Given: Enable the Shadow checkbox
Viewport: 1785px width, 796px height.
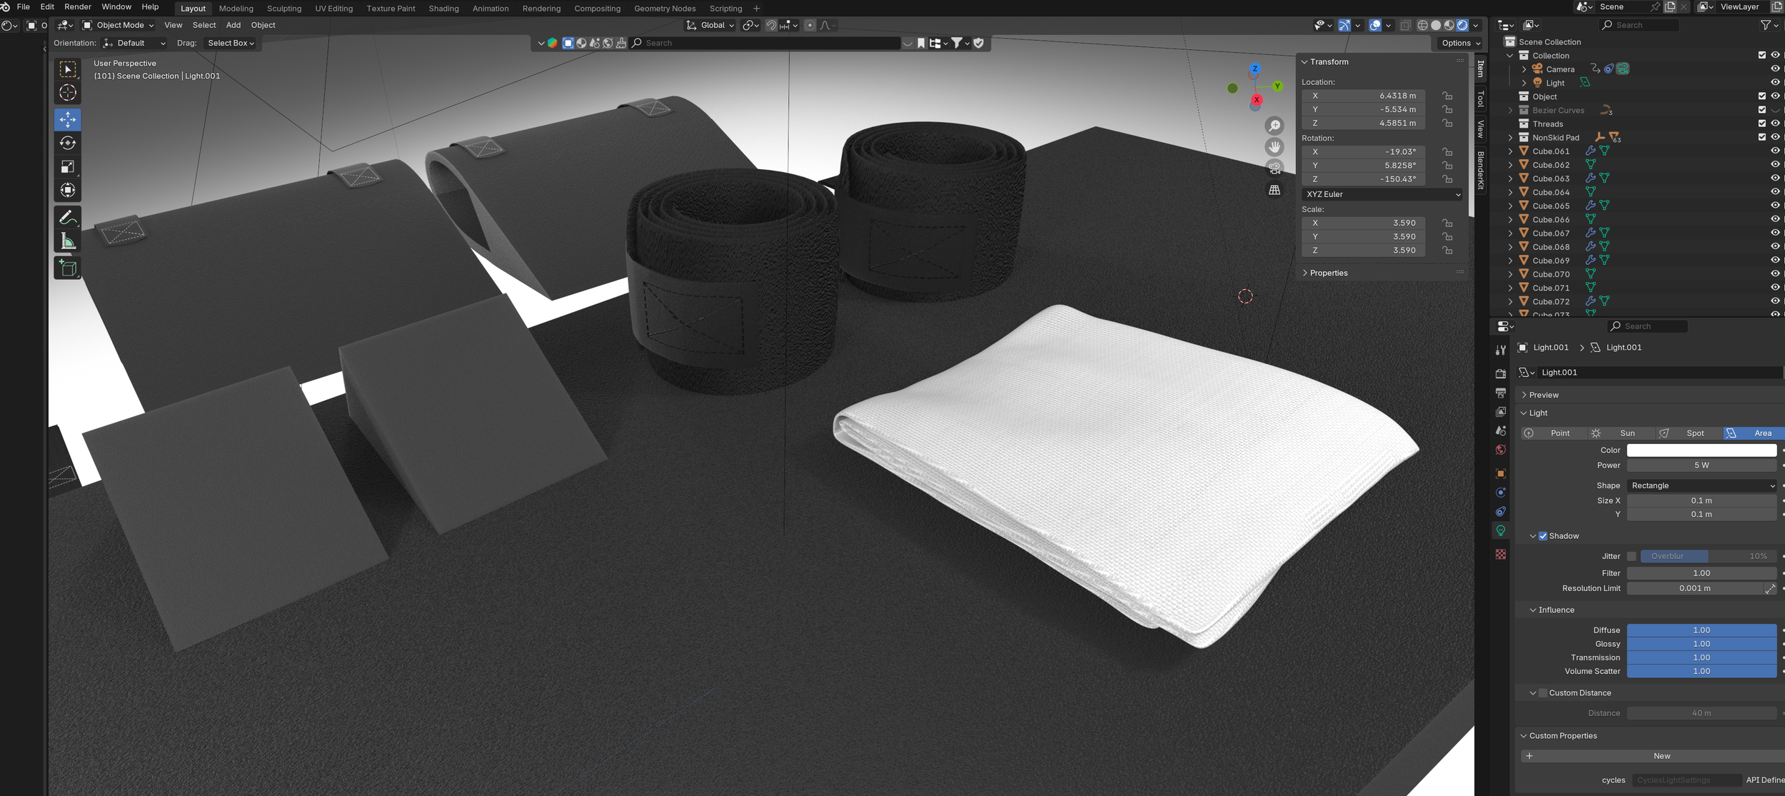Looking at the screenshot, I should pos(1543,536).
